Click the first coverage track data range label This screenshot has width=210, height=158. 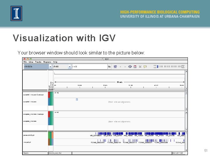click(x=57, y=93)
